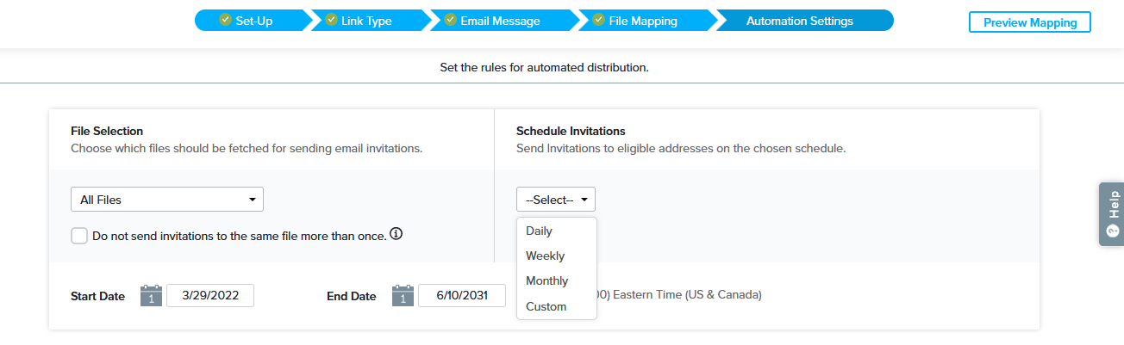Click the Set-Up step checkmark icon

(225, 20)
